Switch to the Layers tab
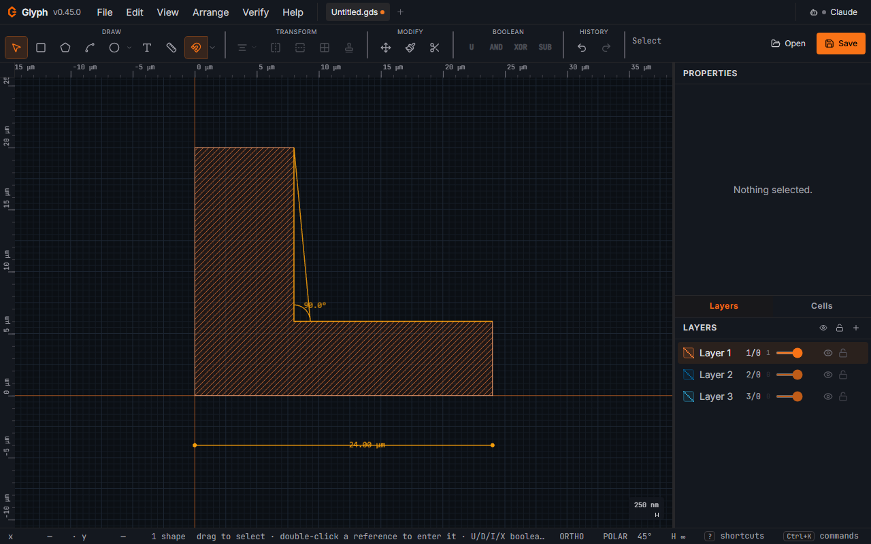This screenshot has width=871, height=544. (724, 306)
